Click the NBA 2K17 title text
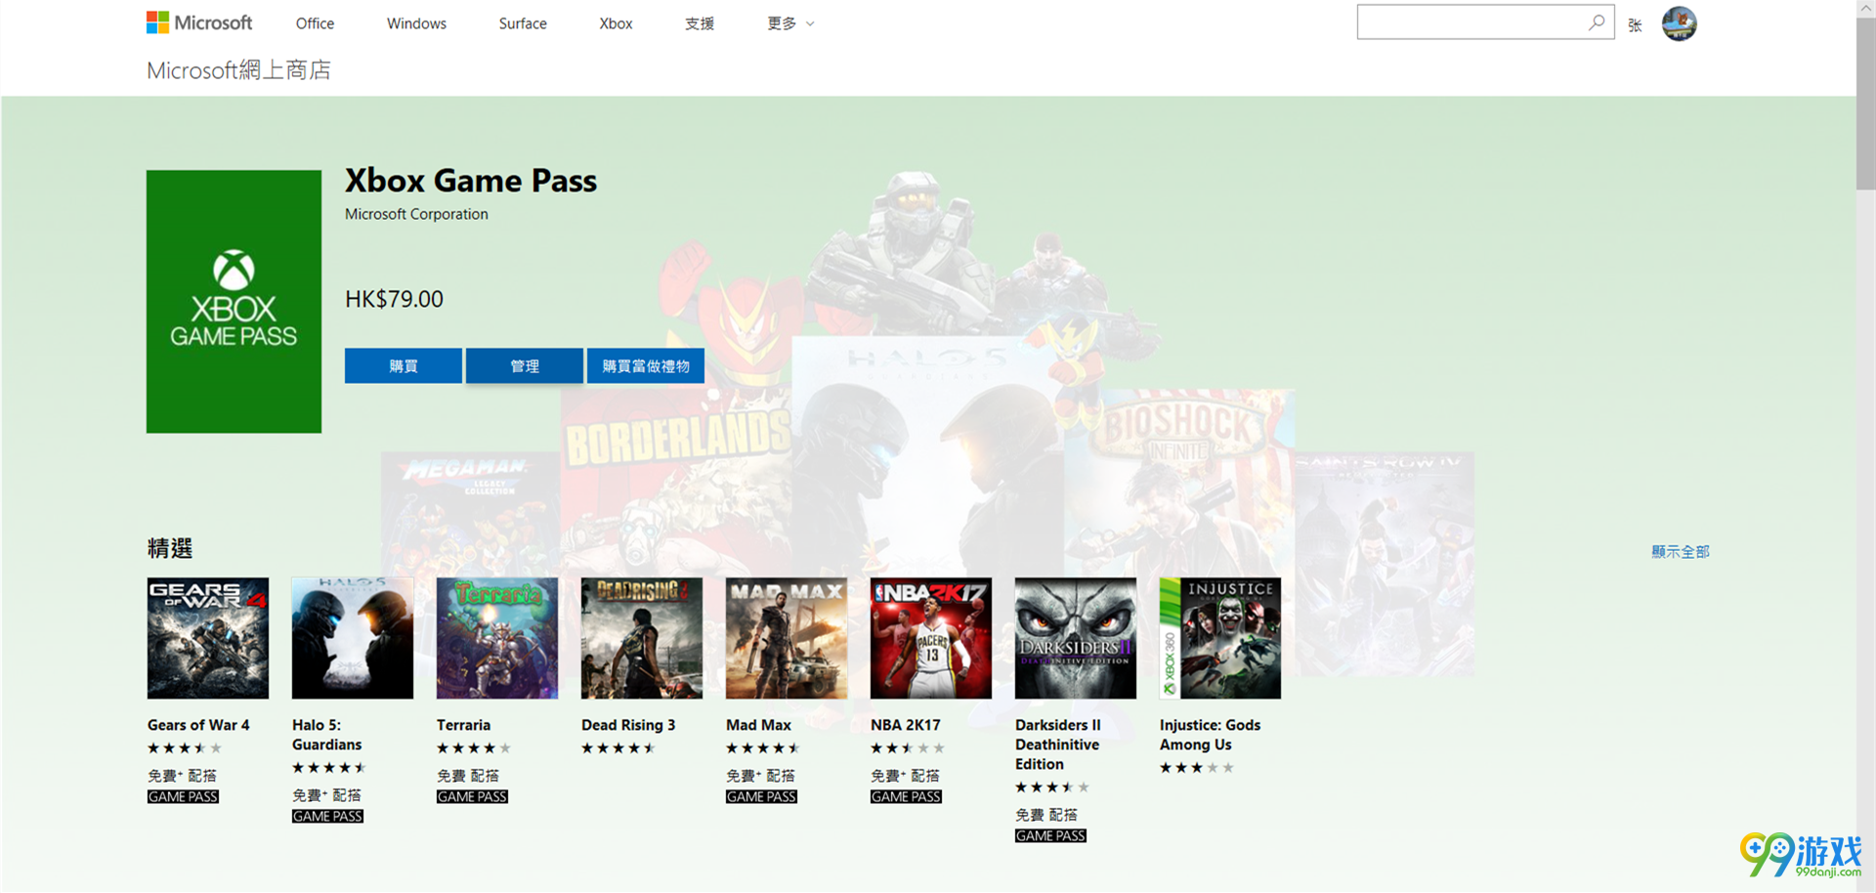Image resolution: width=1876 pixels, height=893 pixels. tap(906, 725)
